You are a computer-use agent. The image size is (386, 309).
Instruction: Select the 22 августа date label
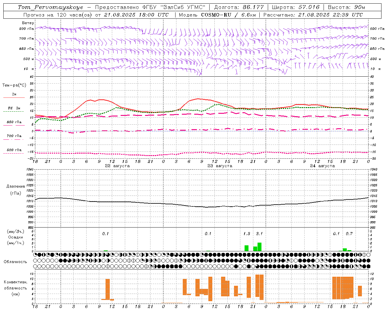coord(117,166)
